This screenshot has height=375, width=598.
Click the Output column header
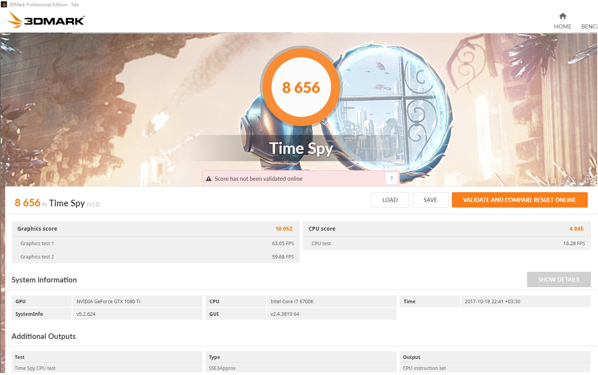[x=495, y=357]
